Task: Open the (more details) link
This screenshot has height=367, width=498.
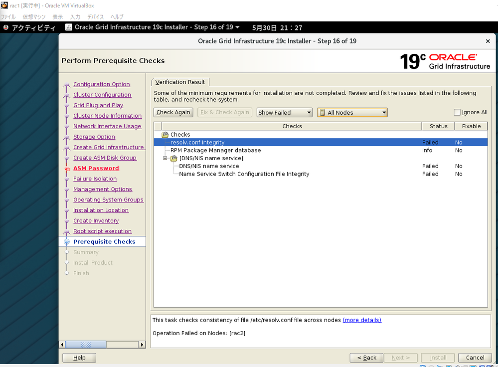Action: [362, 320]
